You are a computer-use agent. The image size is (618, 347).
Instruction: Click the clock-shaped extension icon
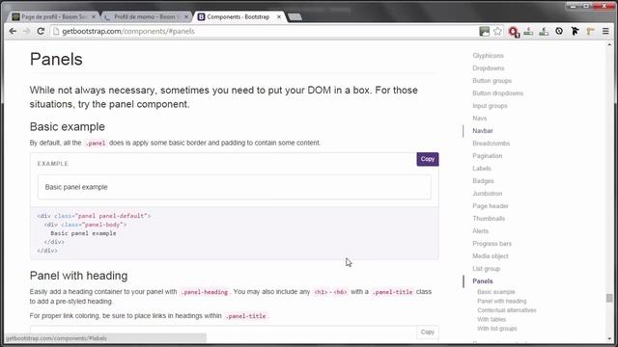559,31
